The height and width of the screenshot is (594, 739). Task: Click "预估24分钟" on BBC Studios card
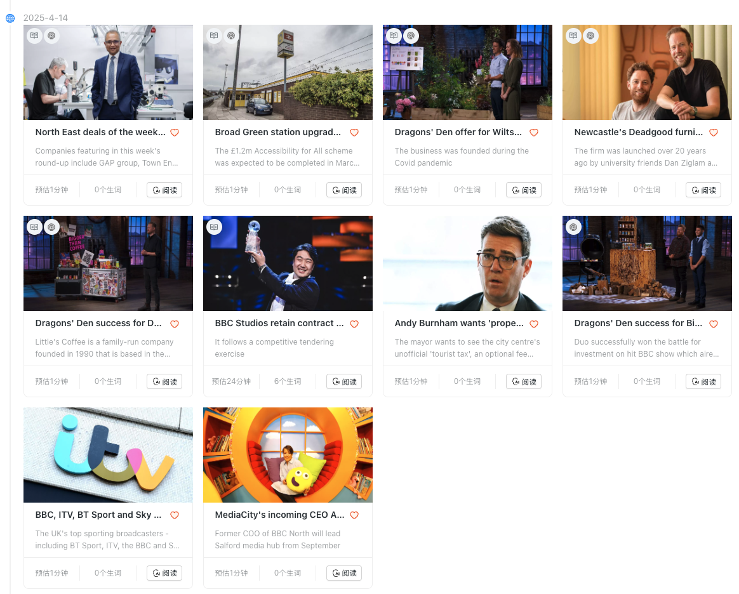(231, 381)
